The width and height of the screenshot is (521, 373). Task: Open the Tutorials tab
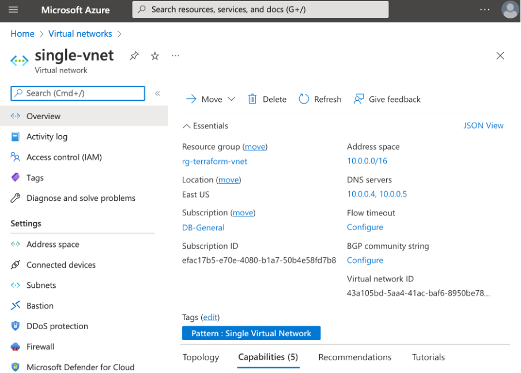(x=428, y=357)
